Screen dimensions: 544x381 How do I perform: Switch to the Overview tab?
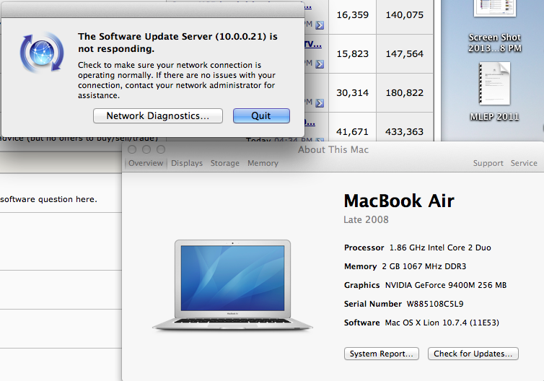click(x=146, y=163)
